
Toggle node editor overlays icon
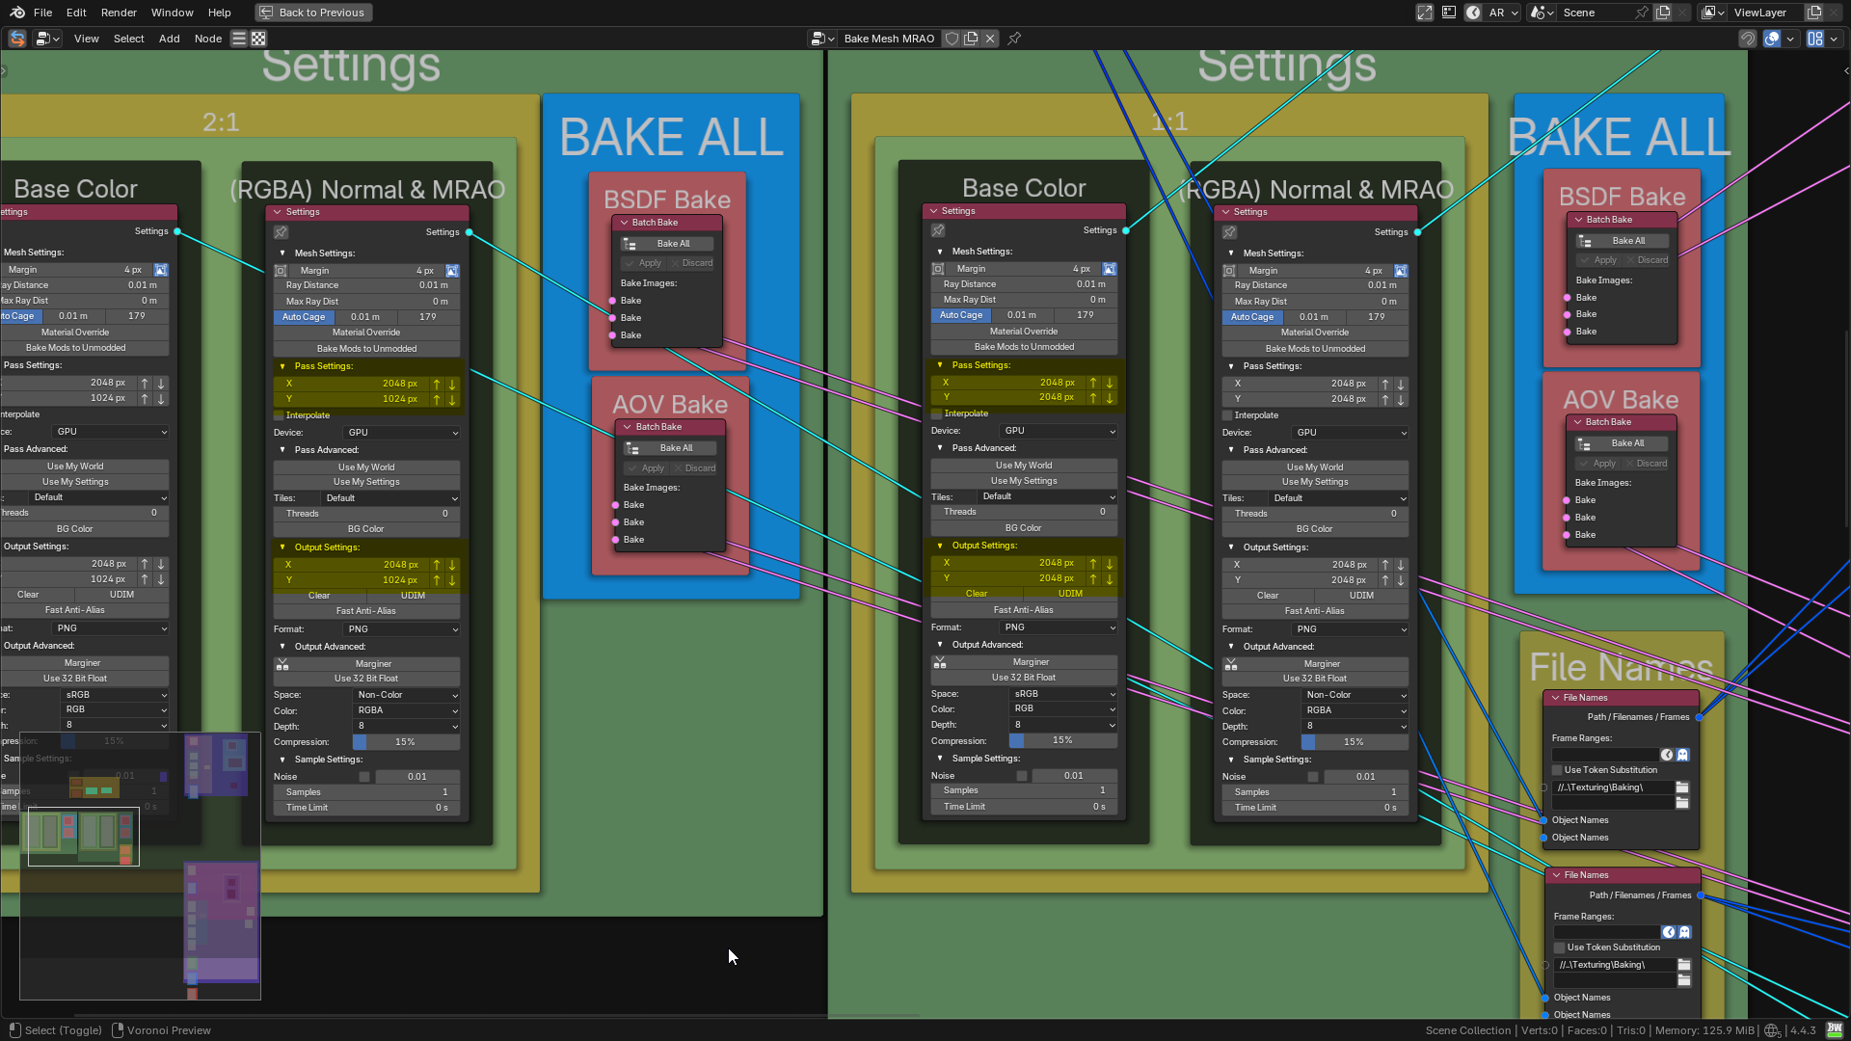1772,39
